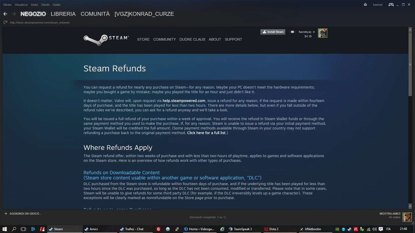
Task: Reload the page with the refresh icon
Action: 5,23
